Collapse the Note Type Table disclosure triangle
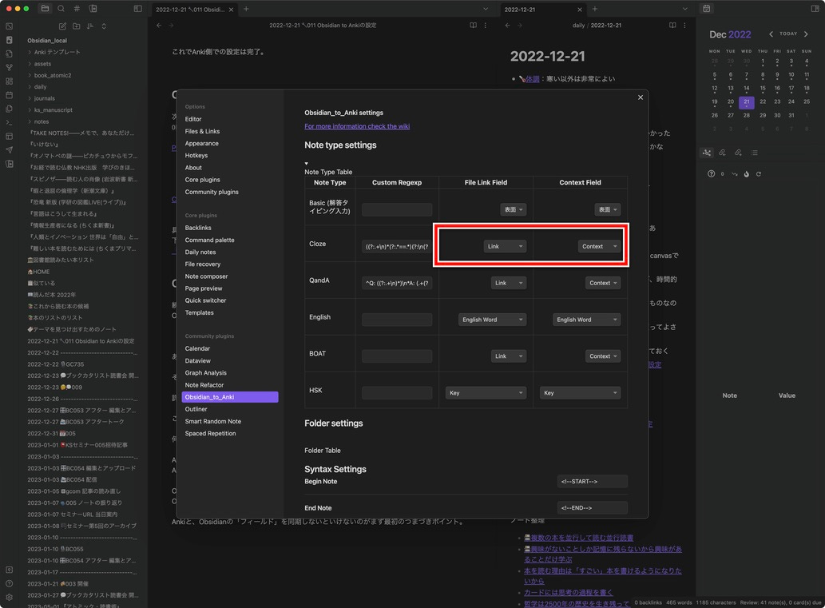Viewport: 825px width, 608px height. (306, 163)
